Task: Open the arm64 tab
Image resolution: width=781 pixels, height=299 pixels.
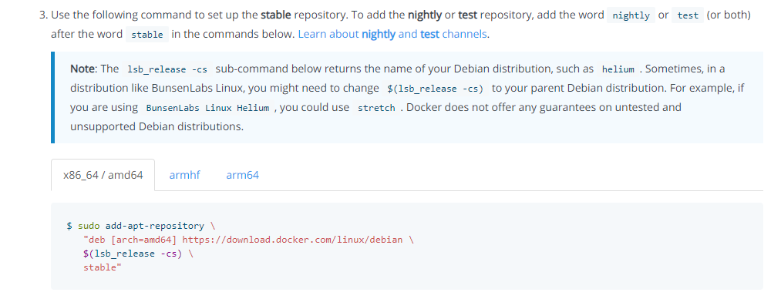Action: (x=243, y=175)
